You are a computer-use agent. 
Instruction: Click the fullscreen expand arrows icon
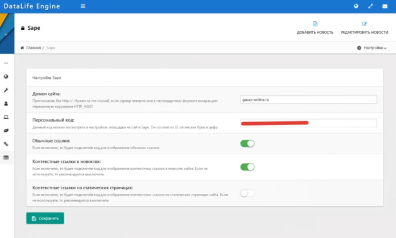tap(371, 6)
